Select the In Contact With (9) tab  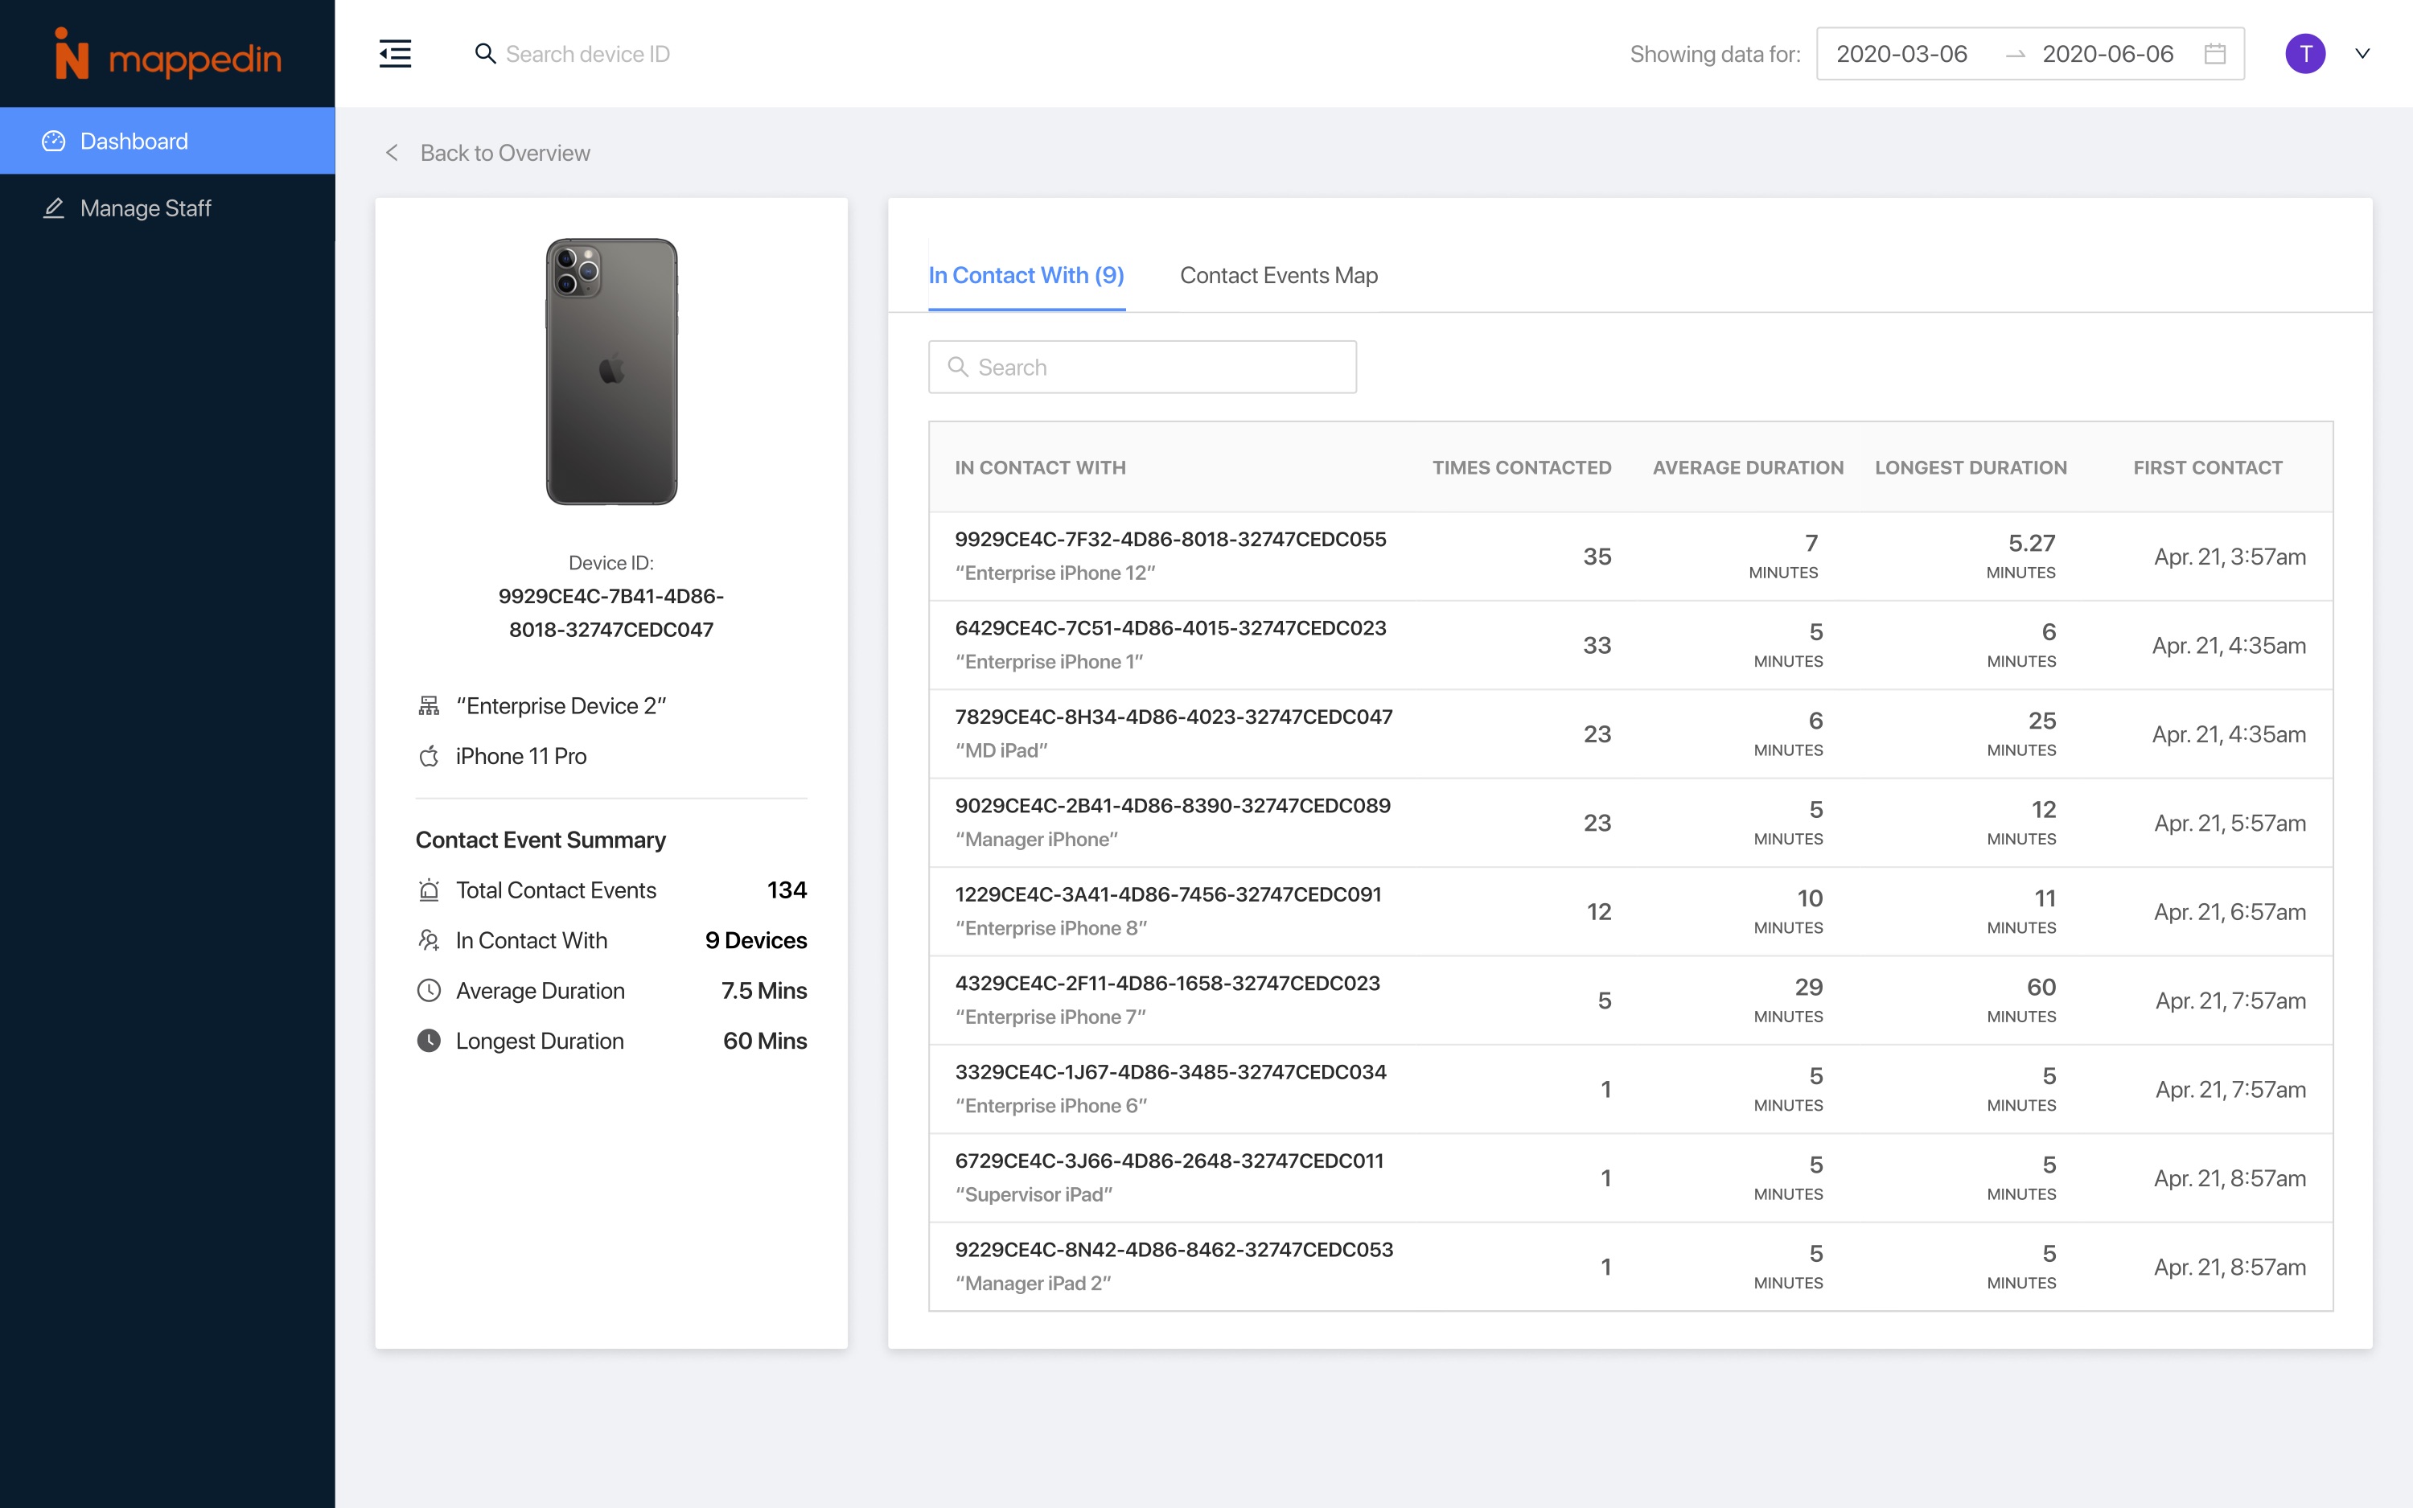pyautogui.click(x=1026, y=275)
